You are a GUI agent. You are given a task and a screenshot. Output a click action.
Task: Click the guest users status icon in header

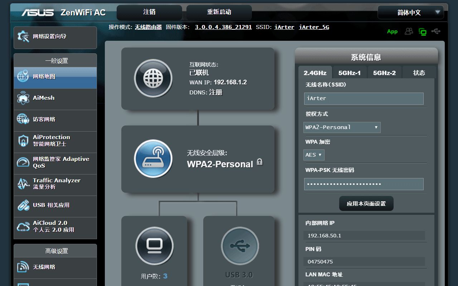409,31
